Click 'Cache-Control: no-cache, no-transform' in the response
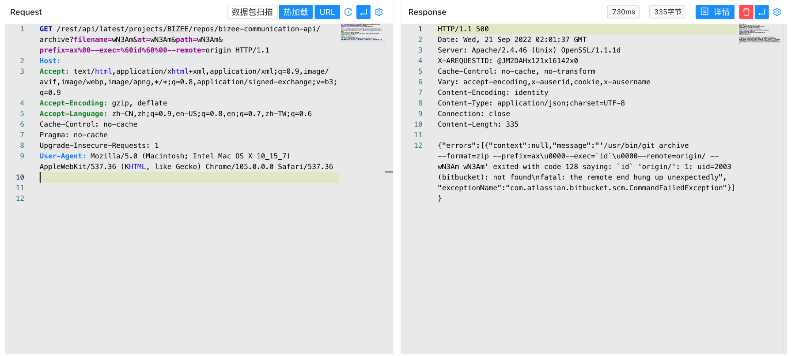This screenshot has height=356, width=791. pos(516,71)
